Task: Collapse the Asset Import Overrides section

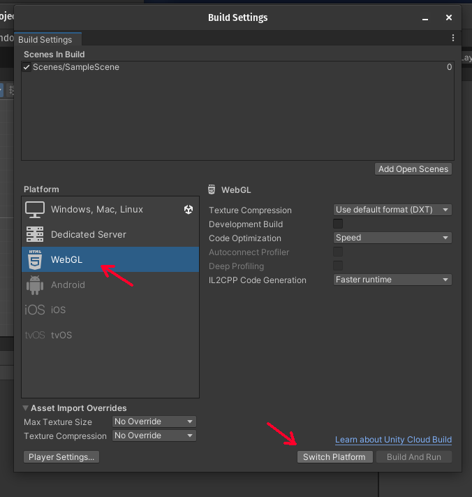Action: click(x=26, y=408)
